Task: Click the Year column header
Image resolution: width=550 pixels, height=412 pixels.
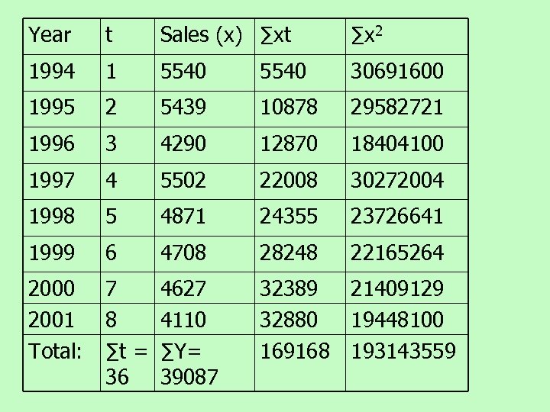Action: [x=50, y=35]
